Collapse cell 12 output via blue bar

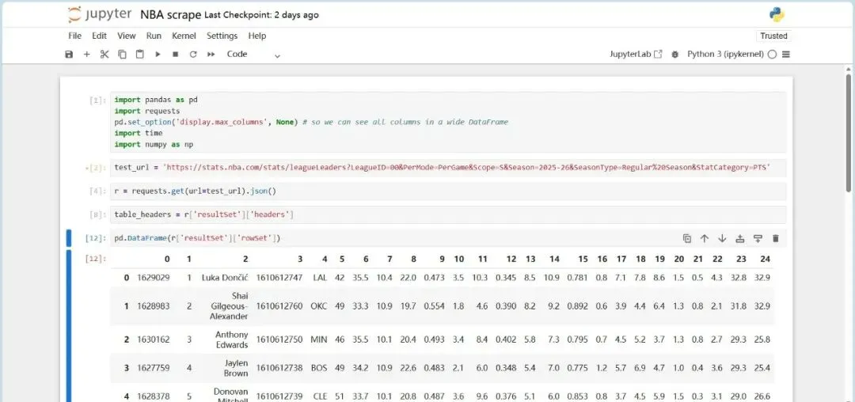[x=69, y=326]
